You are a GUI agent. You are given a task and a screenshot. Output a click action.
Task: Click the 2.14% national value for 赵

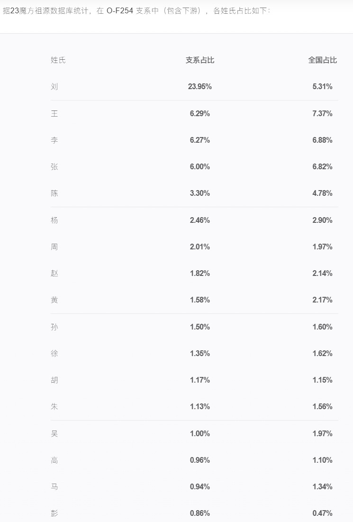(x=322, y=273)
